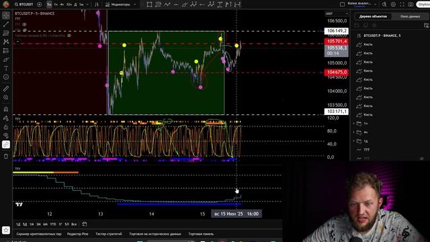Select the crosshair cursor tool

click(6, 15)
